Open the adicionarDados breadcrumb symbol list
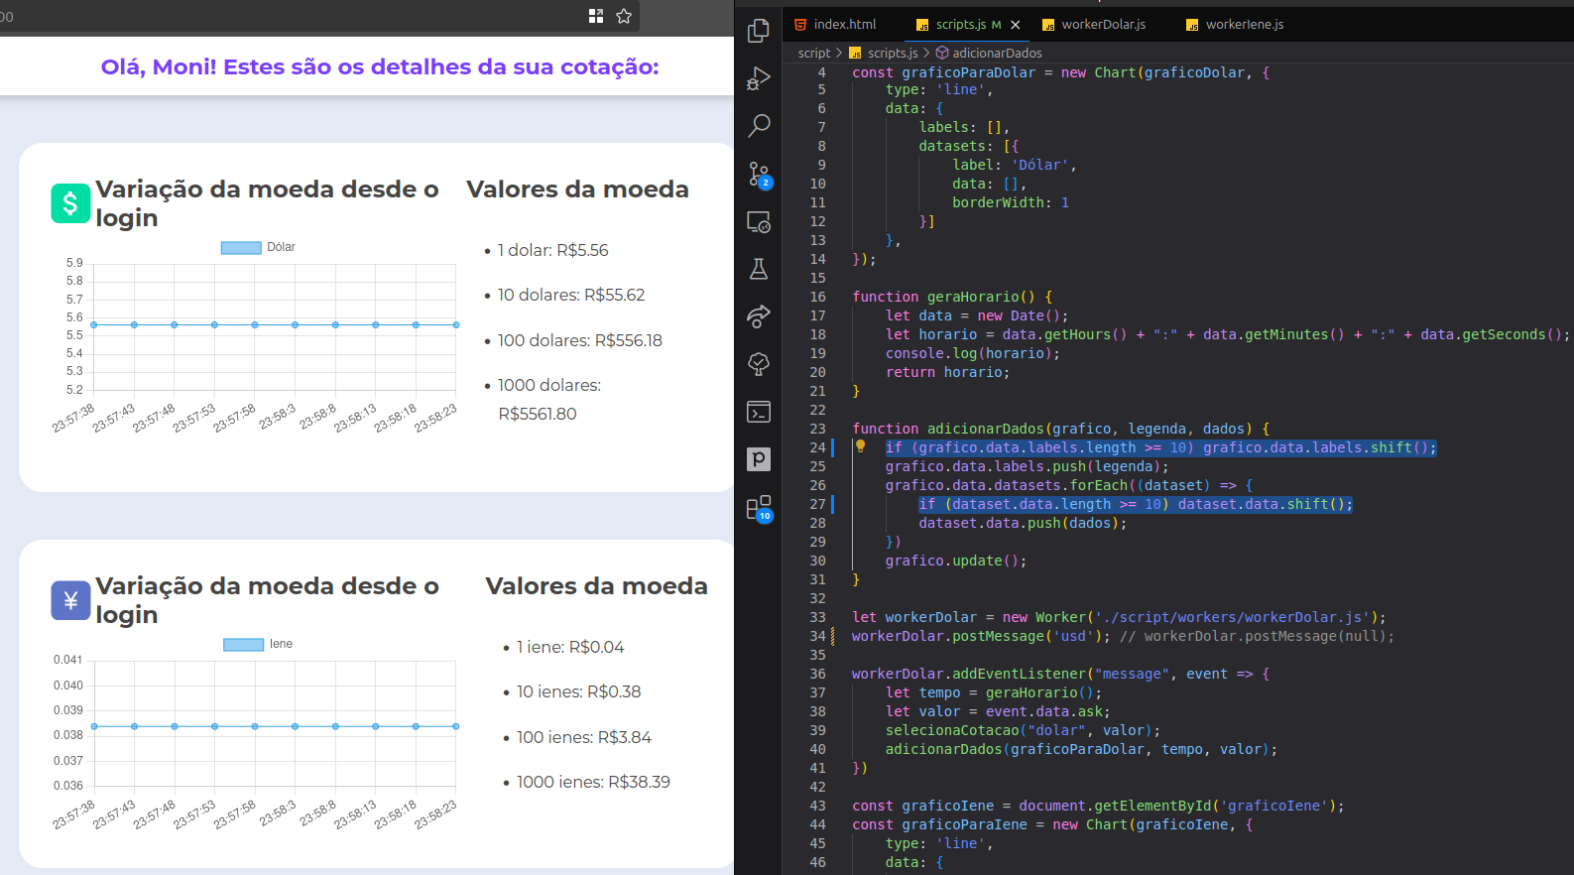The width and height of the screenshot is (1574, 875). (997, 53)
